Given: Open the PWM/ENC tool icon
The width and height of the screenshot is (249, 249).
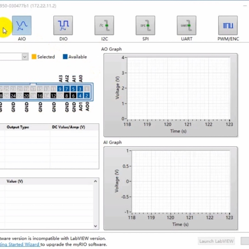Looking at the screenshot, I should point(228,25).
